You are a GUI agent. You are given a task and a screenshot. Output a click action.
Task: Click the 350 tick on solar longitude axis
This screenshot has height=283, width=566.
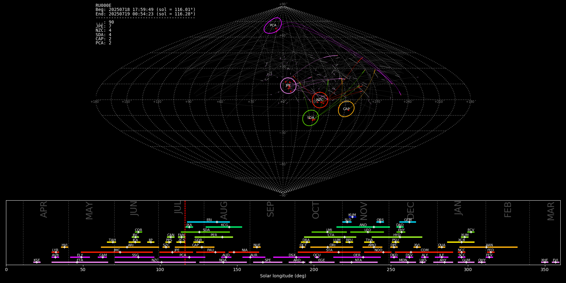[545, 269]
